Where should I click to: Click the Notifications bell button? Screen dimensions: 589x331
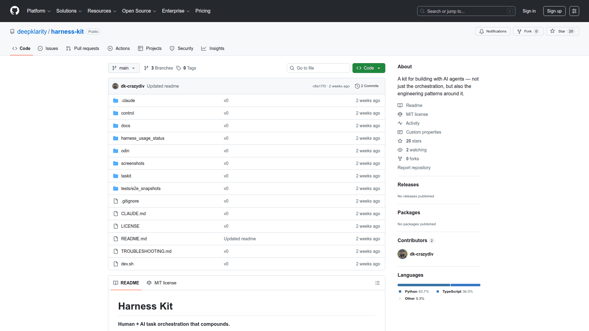(493, 31)
